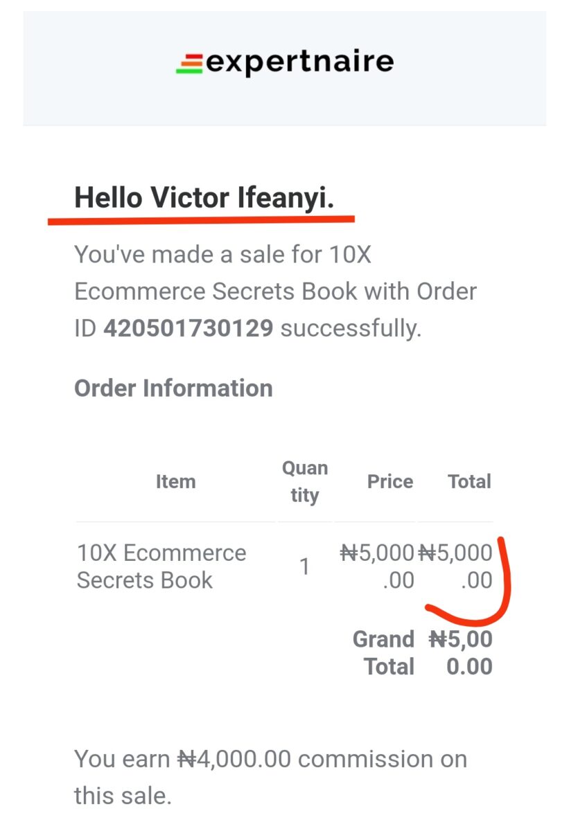Select the Hello Victor Ifeanyi greeting
Viewport: 569px width, 831px height.
[204, 198]
